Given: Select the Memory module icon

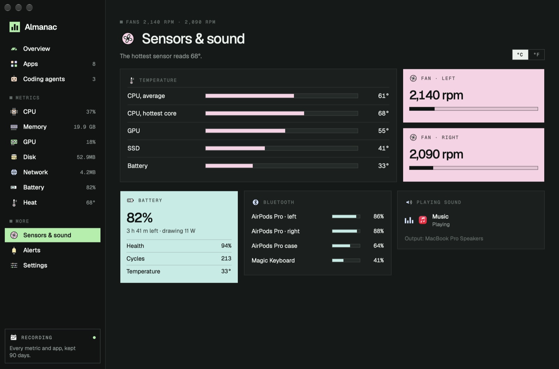Looking at the screenshot, I should pyautogui.click(x=14, y=127).
